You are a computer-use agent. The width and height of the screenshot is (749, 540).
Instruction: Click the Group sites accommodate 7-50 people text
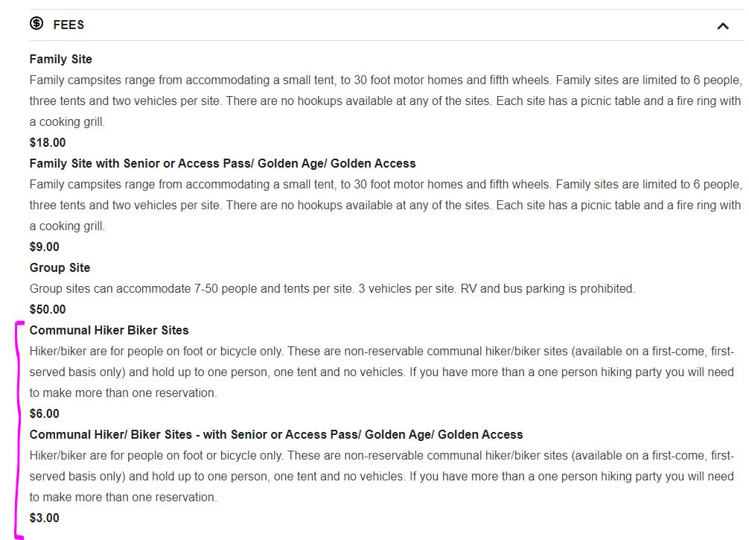point(333,289)
